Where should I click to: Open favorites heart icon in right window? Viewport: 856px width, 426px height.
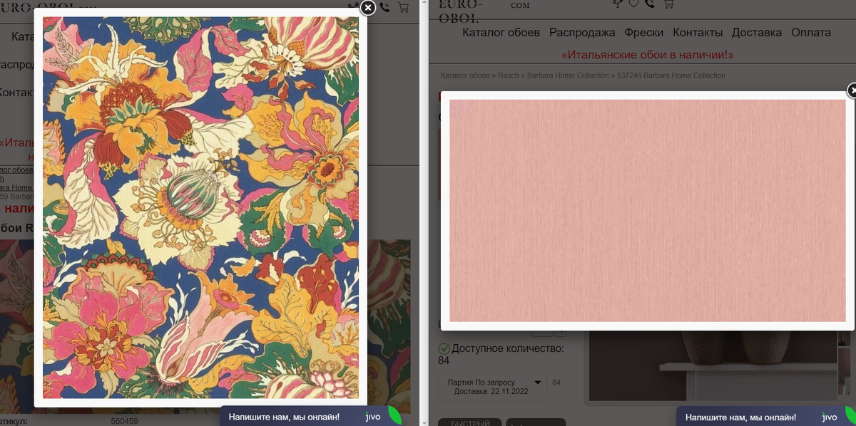(x=633, y=4)
